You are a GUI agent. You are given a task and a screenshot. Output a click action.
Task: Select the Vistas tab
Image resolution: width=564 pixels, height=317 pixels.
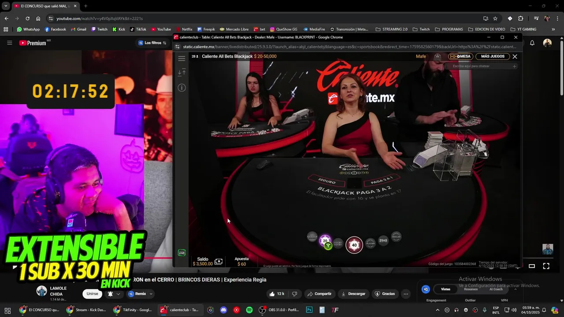tap(446, 289)
